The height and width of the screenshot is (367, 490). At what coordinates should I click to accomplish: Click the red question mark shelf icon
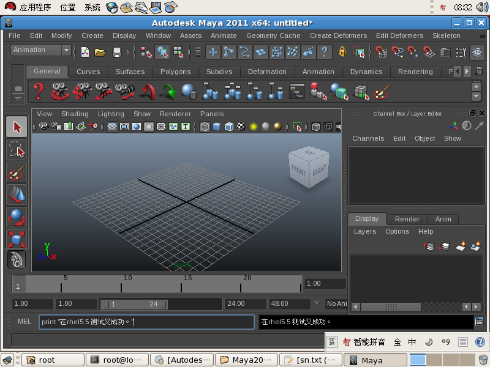click(x=39, y=91)
